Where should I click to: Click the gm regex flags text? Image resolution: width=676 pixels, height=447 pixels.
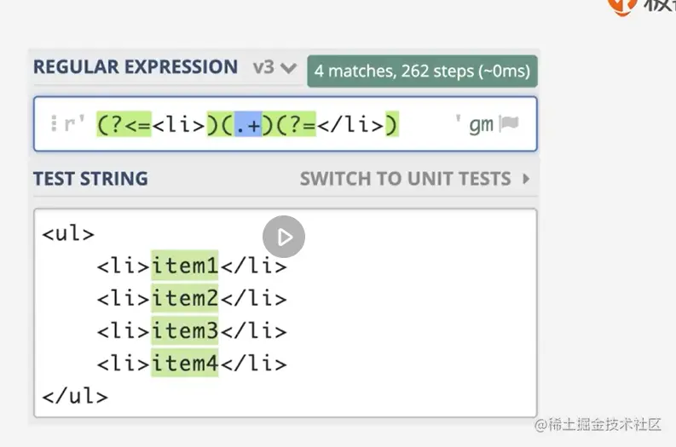point(481,124)
